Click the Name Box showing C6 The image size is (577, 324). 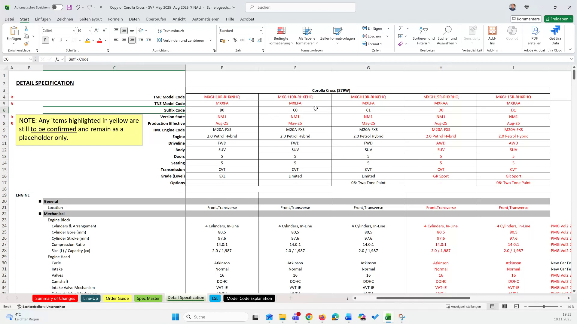pyautogui.click(x=15, y=59)
